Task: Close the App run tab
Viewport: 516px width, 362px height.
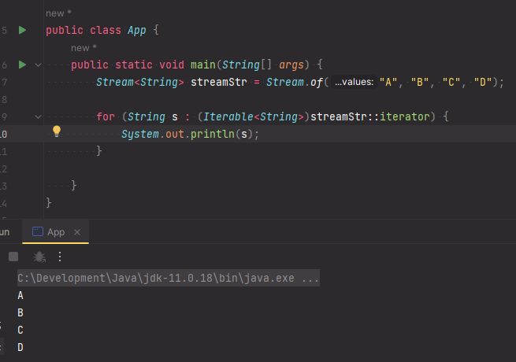Action: tap(77, 232)
